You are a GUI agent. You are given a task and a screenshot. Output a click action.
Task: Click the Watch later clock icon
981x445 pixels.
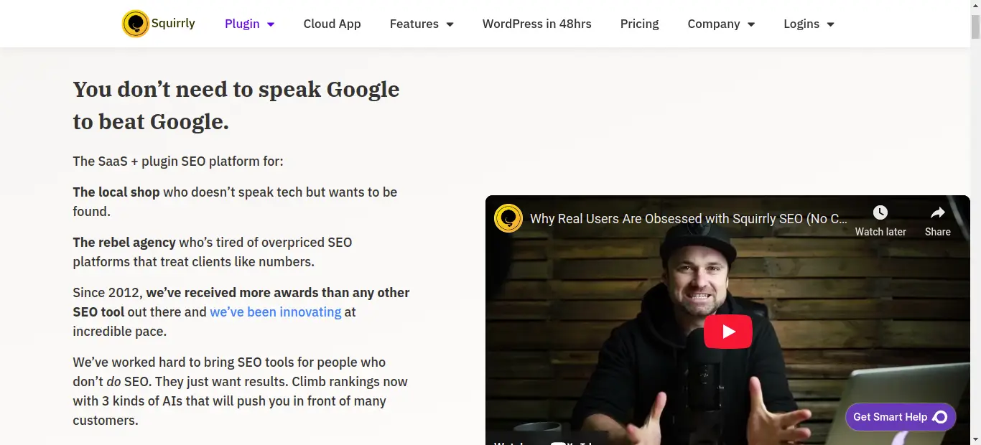(x=880, y=212)
